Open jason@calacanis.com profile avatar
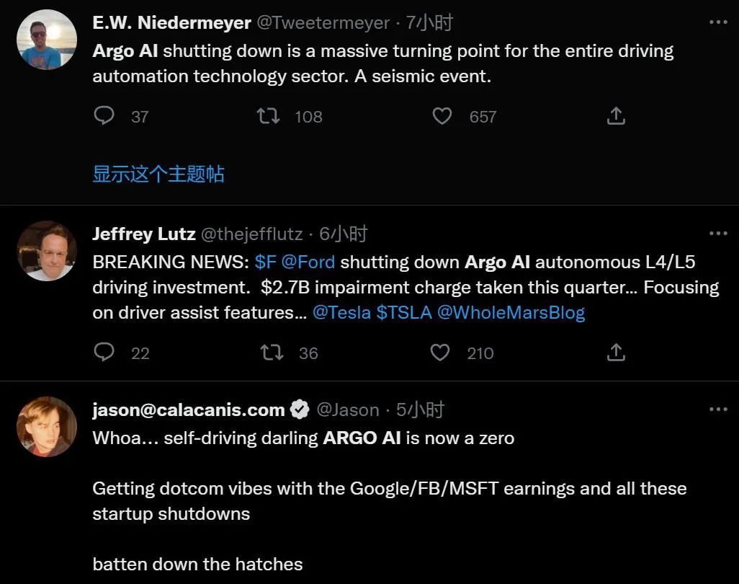The height and width of the screenshot is (584, 739). click(47, 426)
